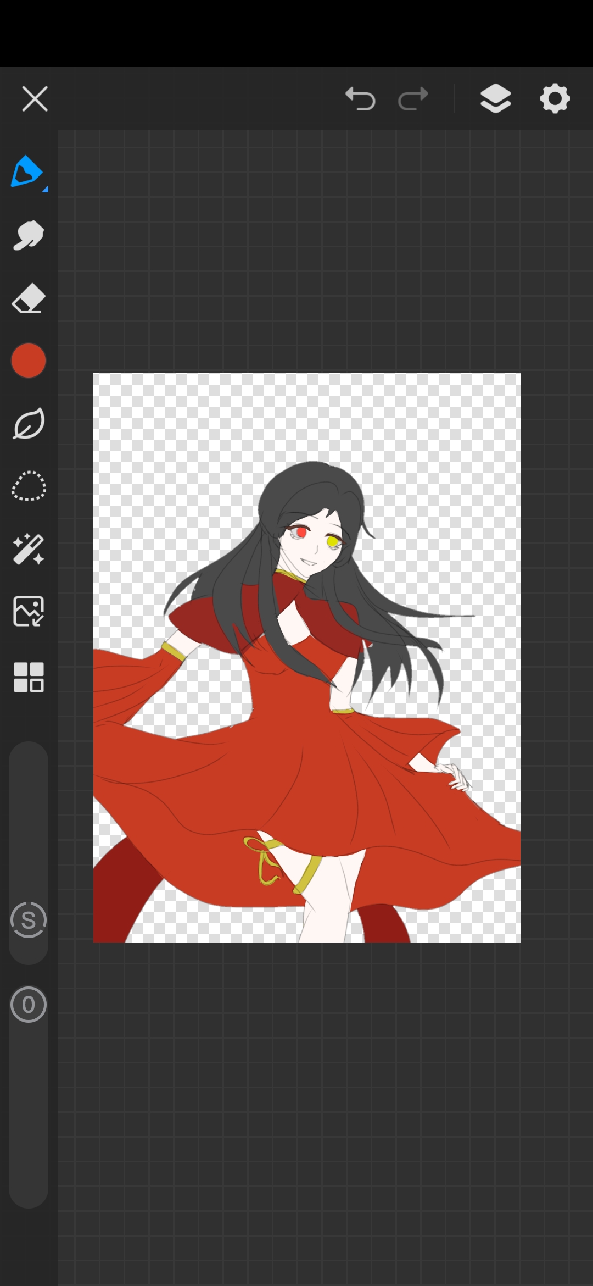This screenshot has height=1286, width=593.
Task: Tap the circular S button
Action: (28, 920)
